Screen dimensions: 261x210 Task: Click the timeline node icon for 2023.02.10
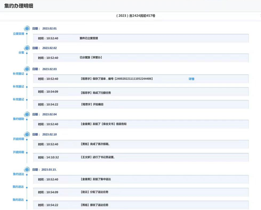pyautogui.click(x=27, y=134)
